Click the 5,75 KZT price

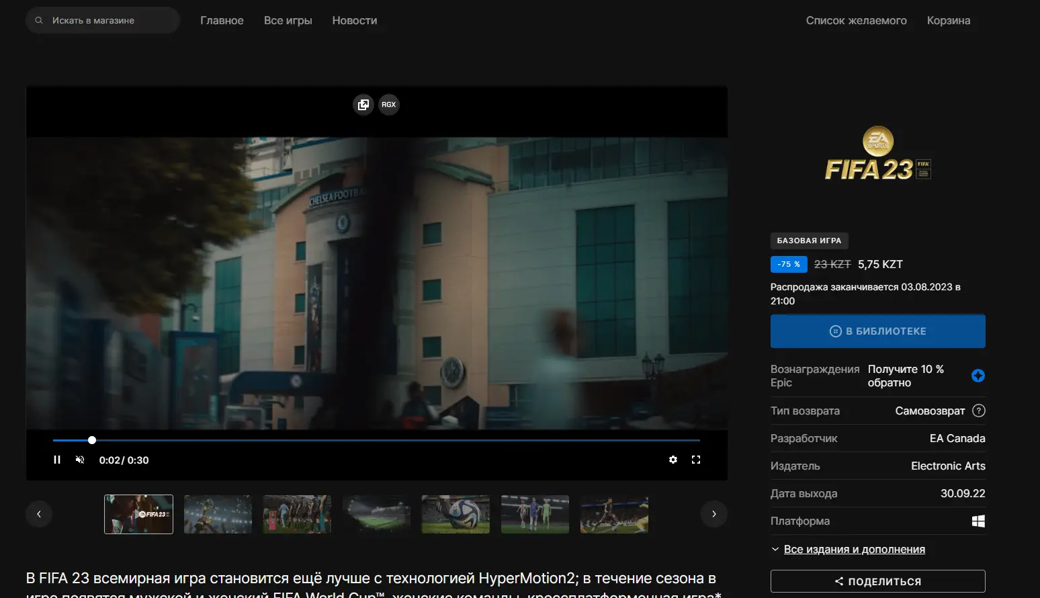880,264
